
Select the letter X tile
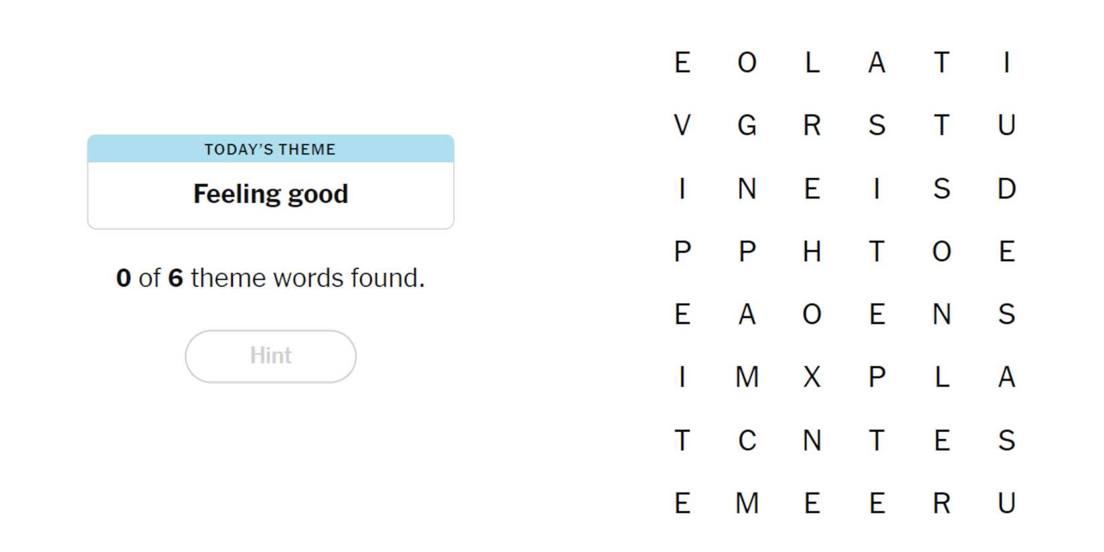tap(812, 377)
